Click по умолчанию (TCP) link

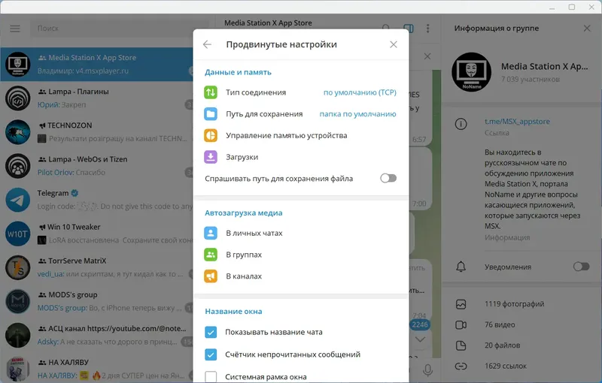pyautogui.click(x=360, y=92)
